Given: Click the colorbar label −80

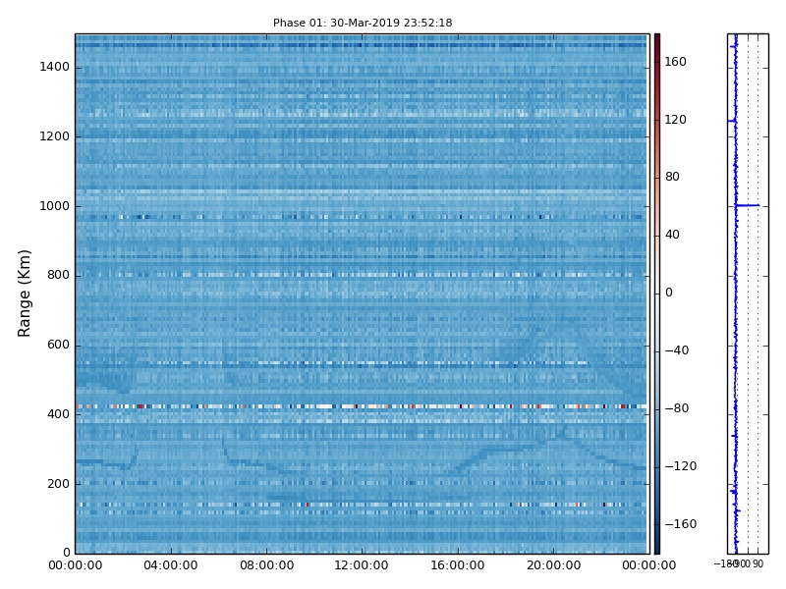Looking at the screenshot, I should (x=677, y=408).
